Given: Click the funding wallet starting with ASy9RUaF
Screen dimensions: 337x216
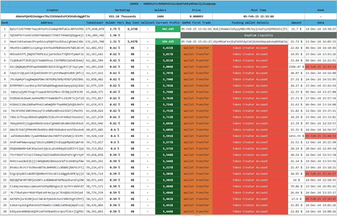Looking at the screenshot, I should 250,42.
